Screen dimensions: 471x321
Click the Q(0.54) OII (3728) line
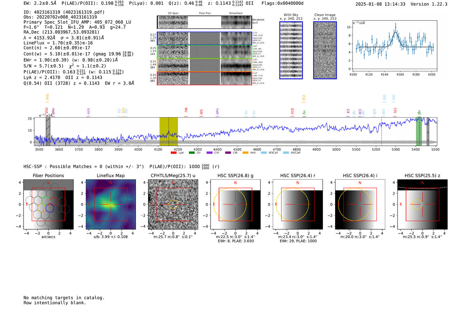[x=79, y=83]
